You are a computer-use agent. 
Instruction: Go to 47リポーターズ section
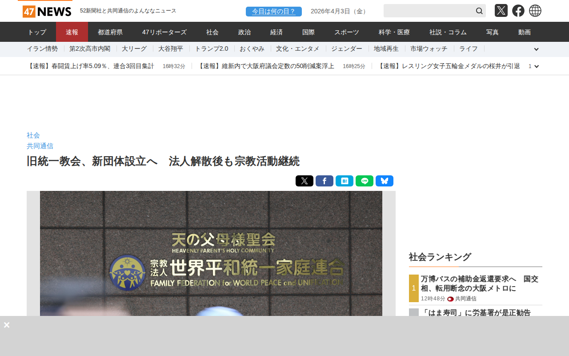[x=164, y=32]
